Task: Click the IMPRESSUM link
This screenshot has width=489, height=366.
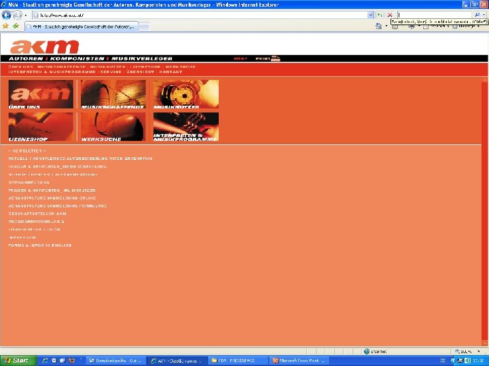Action: [22, 237]
